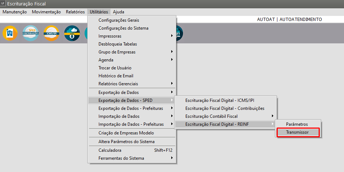The width and height of the screenshot is (344, 172).
Task: Select Trocar de Usuário
Action: pos(115,68)
